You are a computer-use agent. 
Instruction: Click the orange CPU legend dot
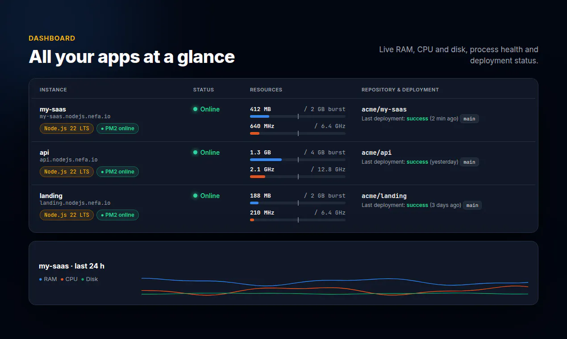(62, 279)
